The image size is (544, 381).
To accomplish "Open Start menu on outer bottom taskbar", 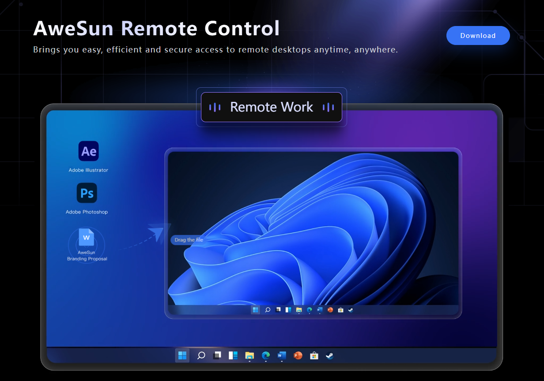I will tap(182, 355).
